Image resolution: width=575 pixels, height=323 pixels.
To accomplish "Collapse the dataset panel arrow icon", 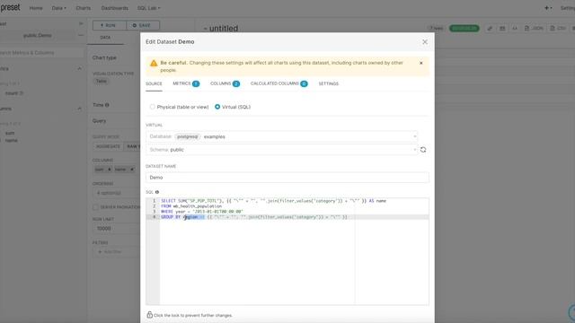I will [81, 24].
